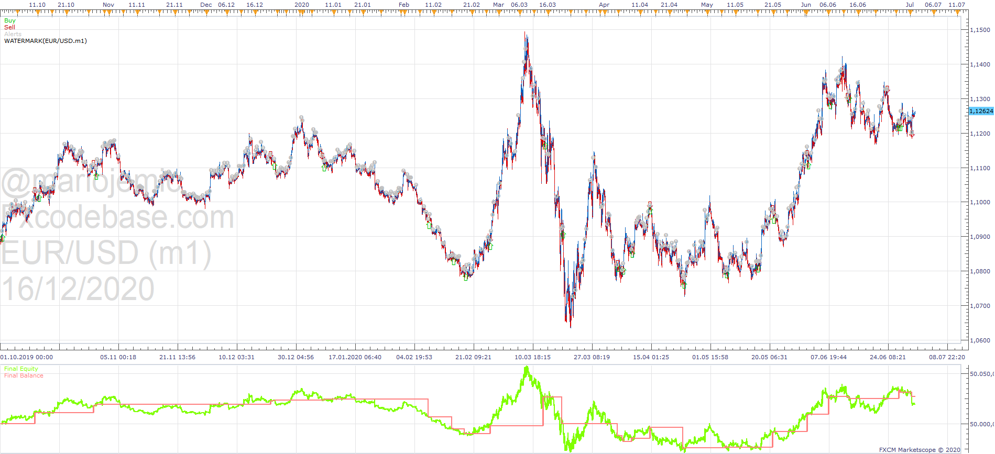This screenshot has height=454, width=995.
Task: Click the 01.05 15:58 bottom axis label
Action: (x=710, y=357)
